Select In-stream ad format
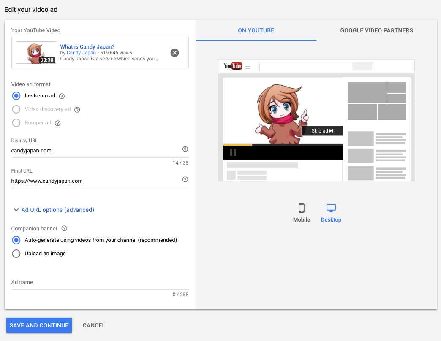Image resolution: width=441 pixels, height=341 pixels. pyautogui.click(x=16, y=96)
